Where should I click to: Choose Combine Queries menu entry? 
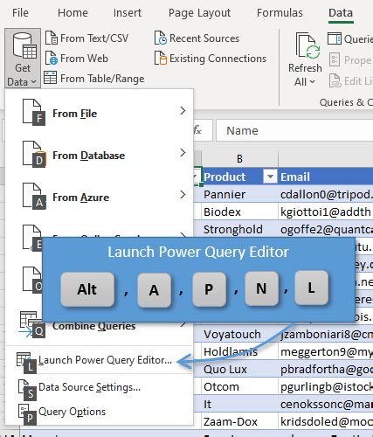(x=99, y=325)
